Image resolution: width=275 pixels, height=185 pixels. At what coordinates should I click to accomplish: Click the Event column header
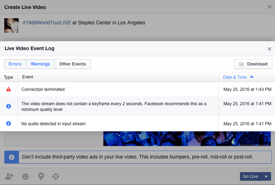[28, 77]
